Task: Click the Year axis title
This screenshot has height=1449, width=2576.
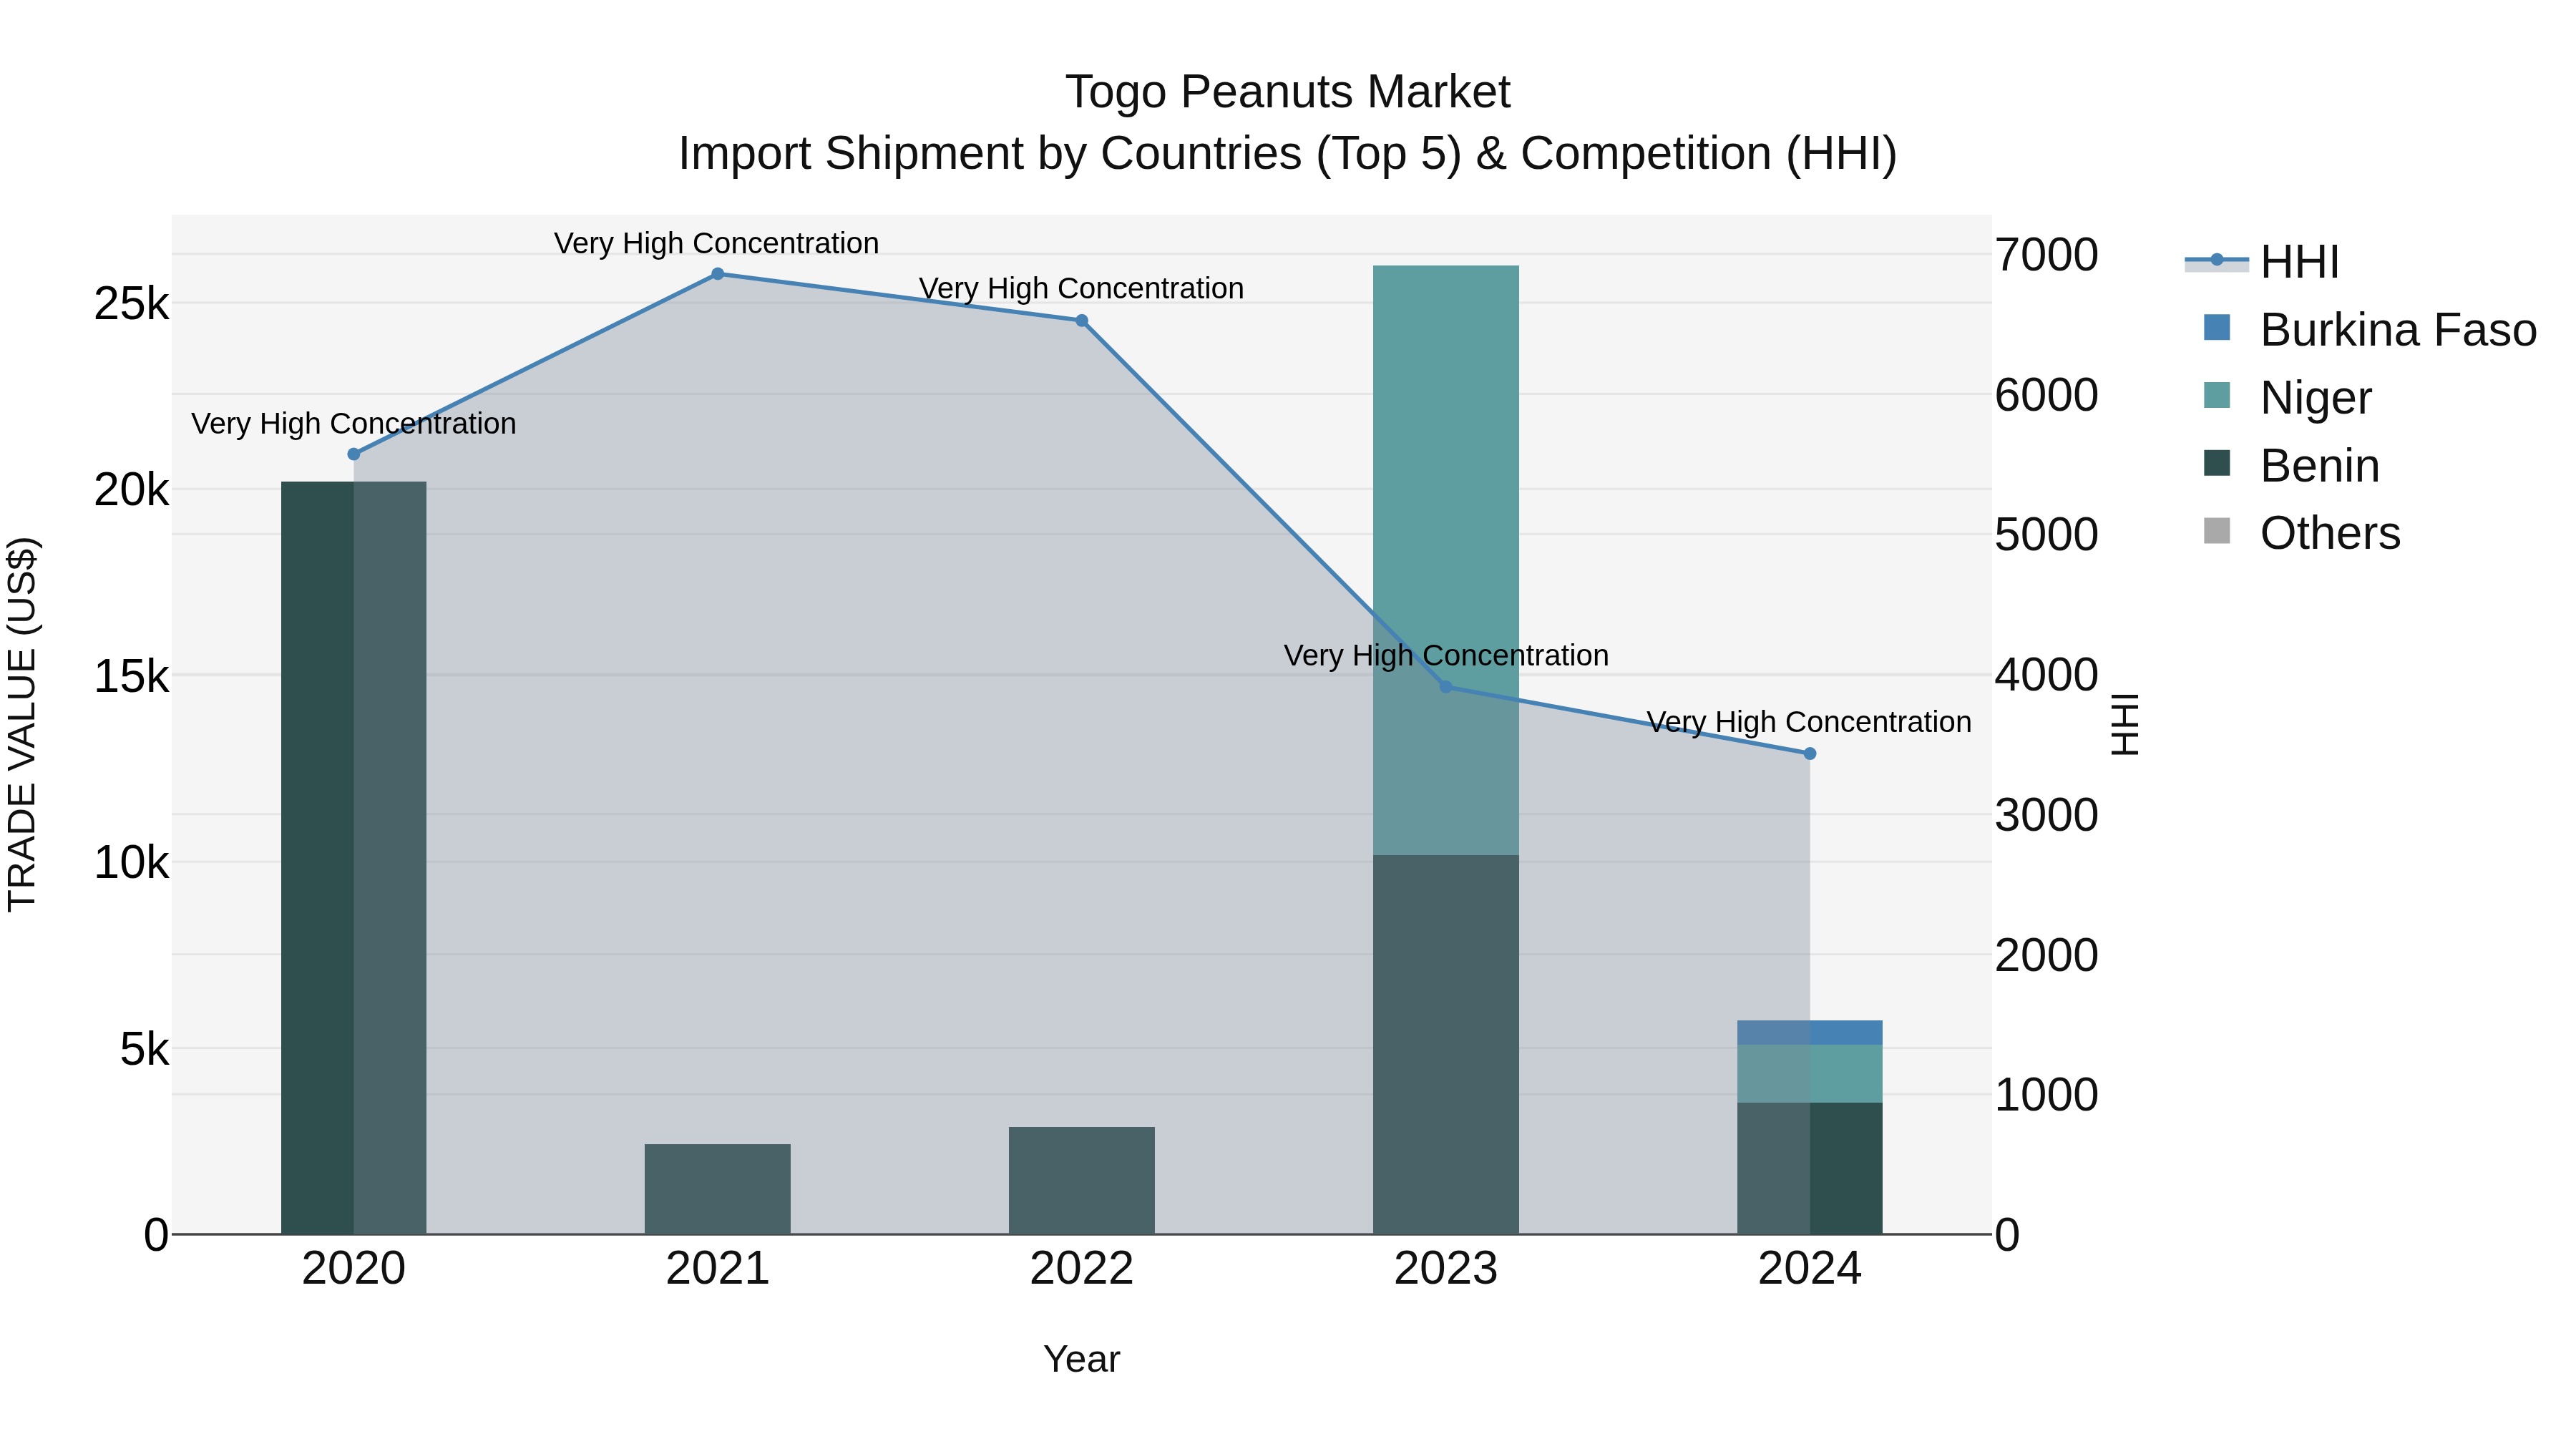Action: (x=1081, y=1360)
